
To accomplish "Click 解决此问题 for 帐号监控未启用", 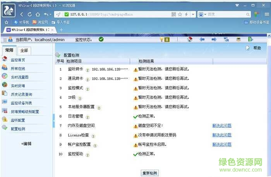I will pyautogui.click(x=222, y=145).
